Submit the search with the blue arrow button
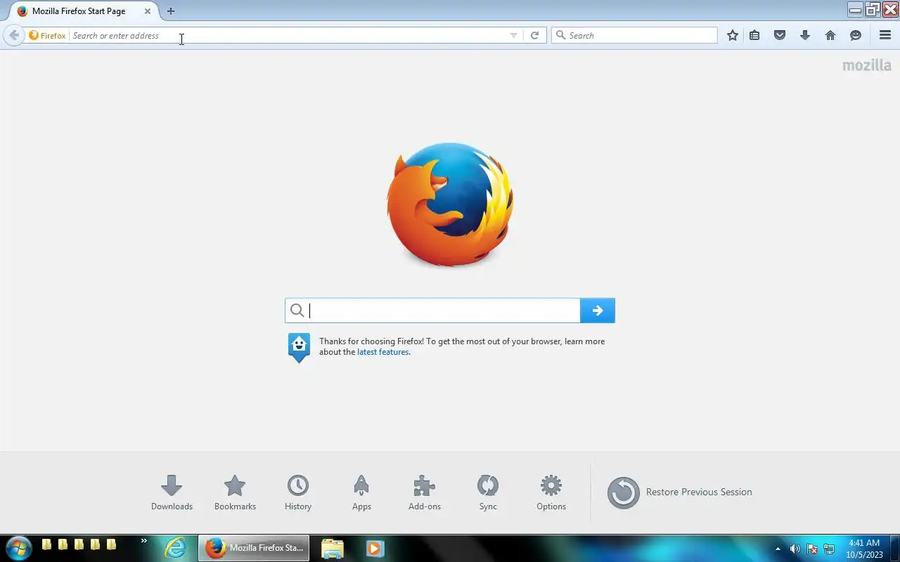900x562 pixels. pyautogui.click(x=598, y=311)
